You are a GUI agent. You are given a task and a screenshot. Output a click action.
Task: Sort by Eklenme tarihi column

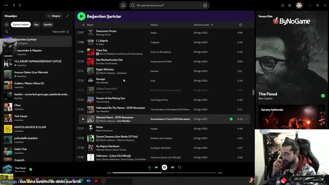pos(203,25)
